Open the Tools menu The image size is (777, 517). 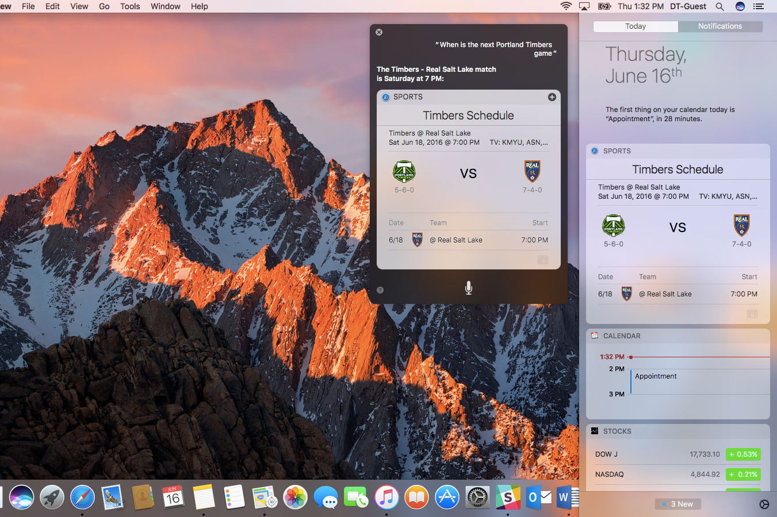(130, 6)
